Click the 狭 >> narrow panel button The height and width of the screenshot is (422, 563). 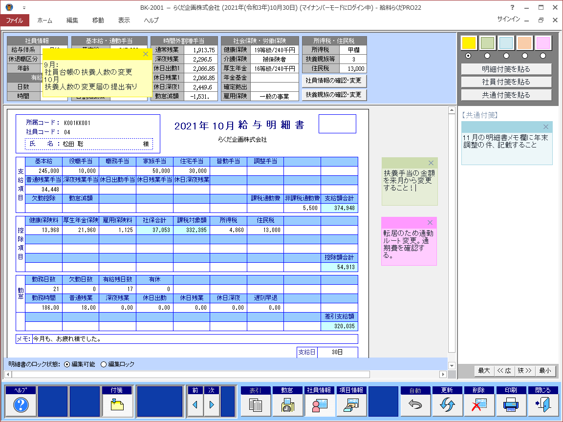[524, 371]
